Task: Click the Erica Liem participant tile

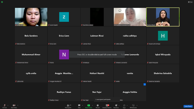Action: [x=64, y=36]
